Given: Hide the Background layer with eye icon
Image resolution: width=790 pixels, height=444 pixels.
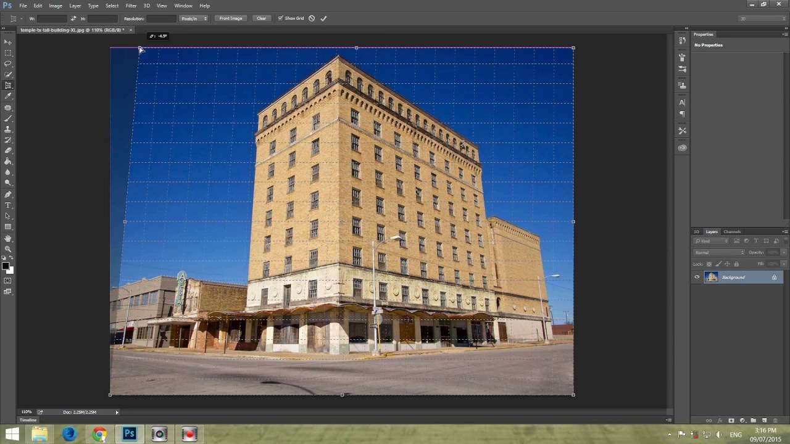Looking at the screenshot, I should (697, 277).
